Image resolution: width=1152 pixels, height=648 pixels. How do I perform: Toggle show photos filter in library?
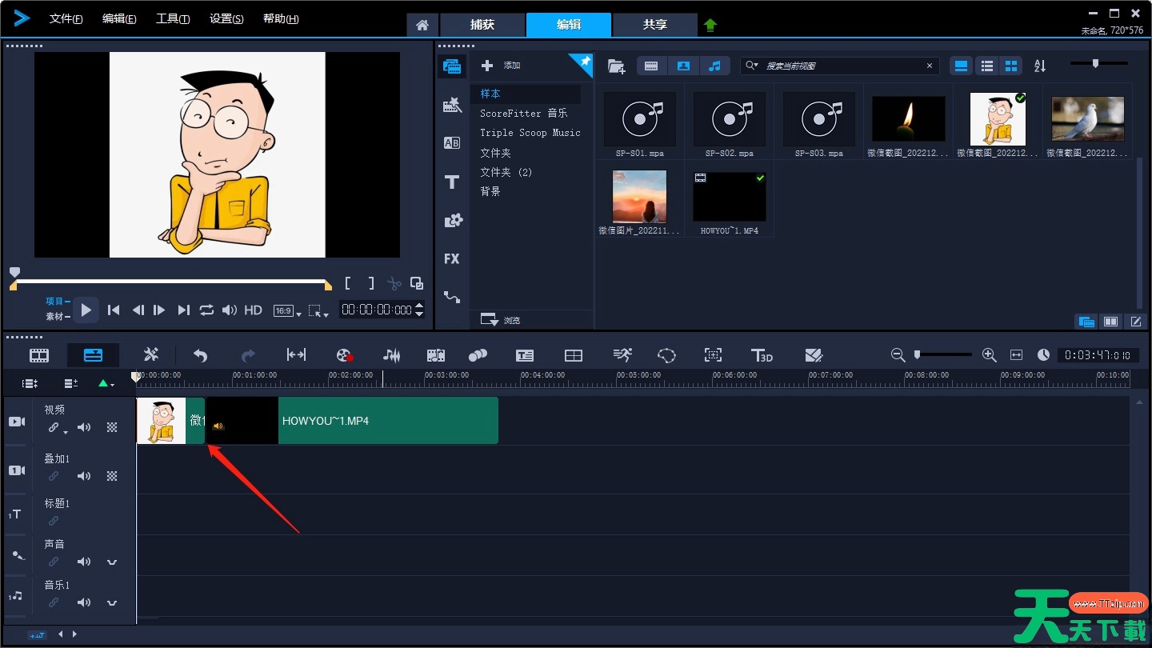[x=683, y=66]
